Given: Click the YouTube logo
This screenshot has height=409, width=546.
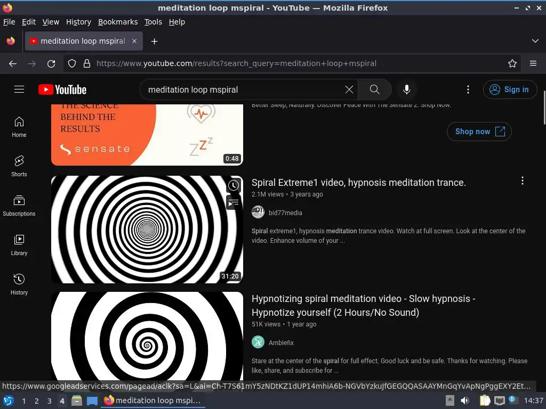Looking at the screenshot, I should (62, 89).
